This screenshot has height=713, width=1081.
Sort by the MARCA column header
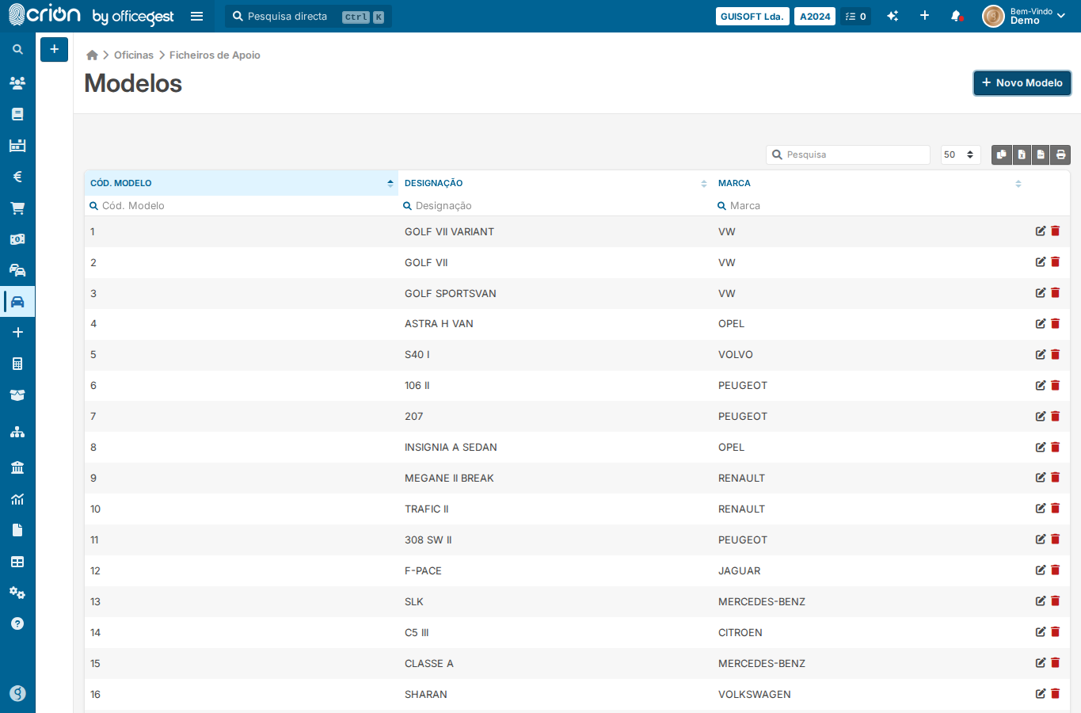click(x=869, y=183)
